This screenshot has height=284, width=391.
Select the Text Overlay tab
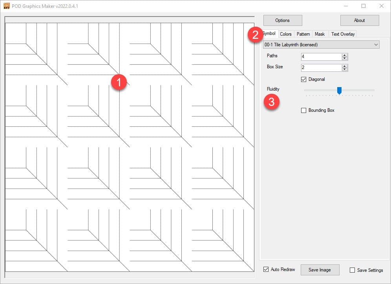tap(343, 34)
